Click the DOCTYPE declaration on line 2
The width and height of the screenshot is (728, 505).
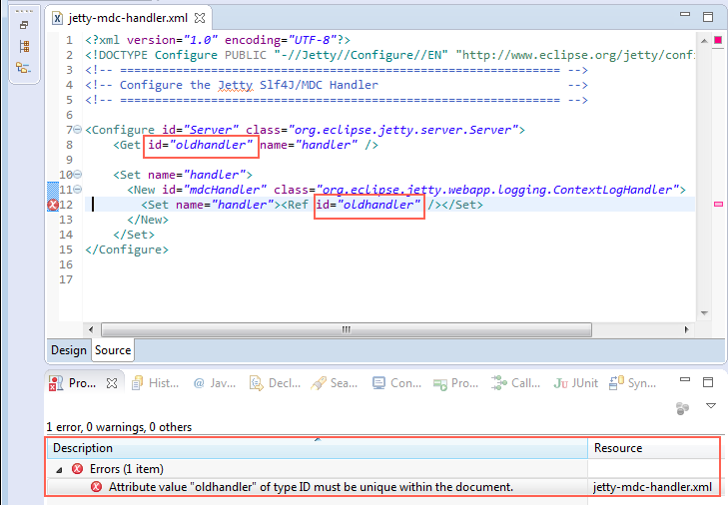click(x=390, y=55)
